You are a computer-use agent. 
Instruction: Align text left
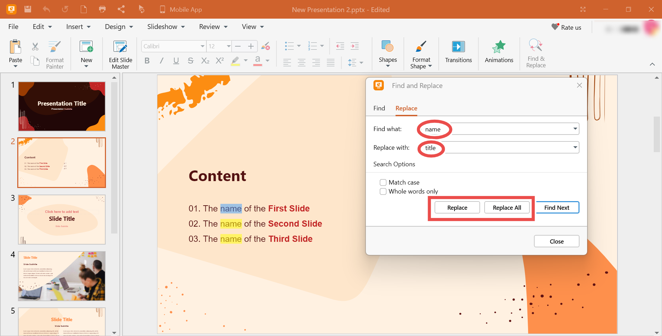(x=287, y=62)
